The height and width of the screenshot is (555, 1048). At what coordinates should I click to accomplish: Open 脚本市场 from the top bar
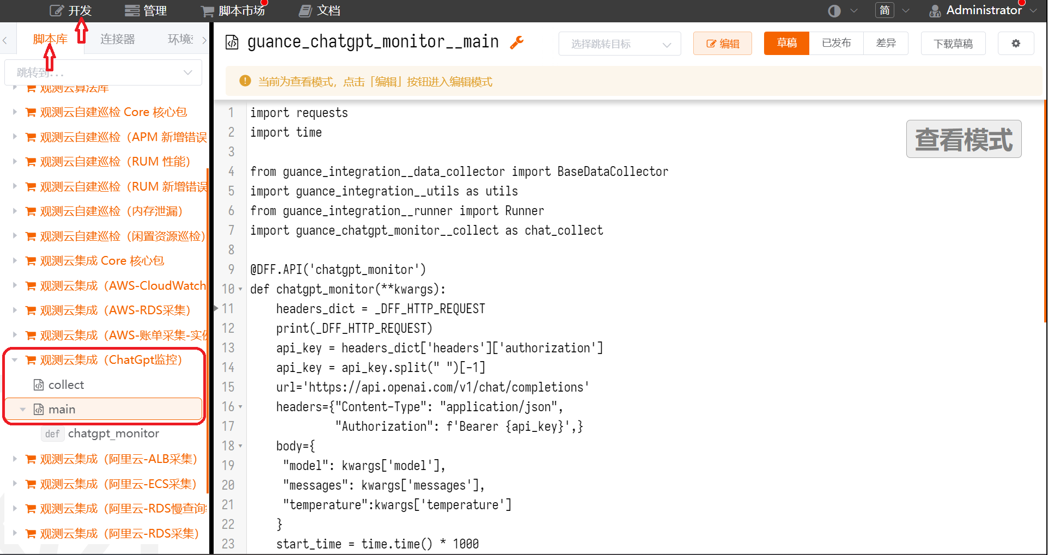pos(233,10)
